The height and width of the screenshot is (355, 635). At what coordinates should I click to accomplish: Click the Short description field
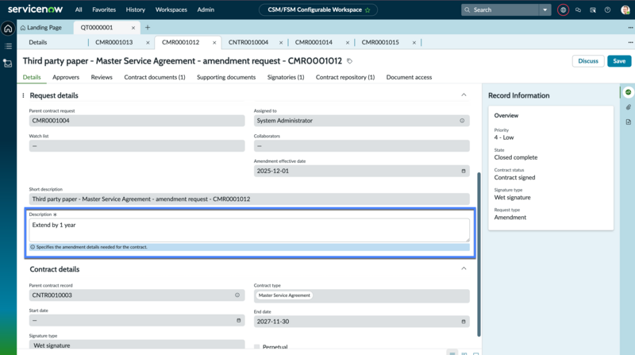(x=249, y=199)
